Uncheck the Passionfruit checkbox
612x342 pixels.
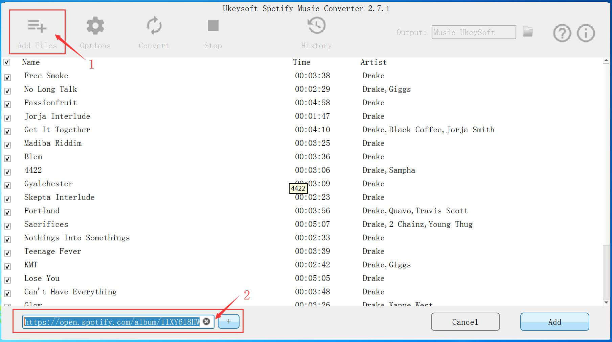[7, 105]
